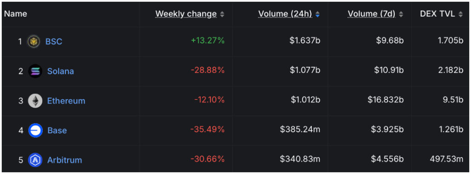This screenshot has width=471, height=174.
Task: Sort table by DEX TVL header
Action: pos(437,14)
